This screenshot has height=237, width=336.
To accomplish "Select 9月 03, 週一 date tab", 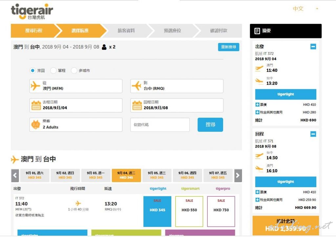I will coord(96,175).
